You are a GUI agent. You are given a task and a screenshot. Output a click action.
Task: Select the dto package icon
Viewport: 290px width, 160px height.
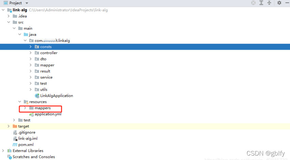point(37,59)
